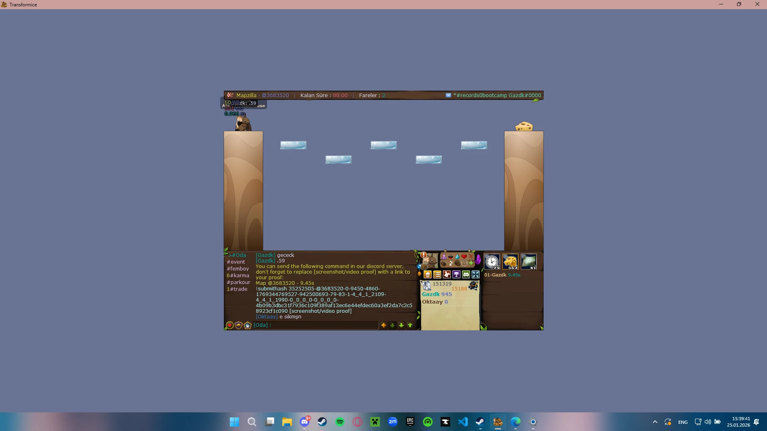
Task: Select the zzz sleep emote
Action: coord(450,263)
